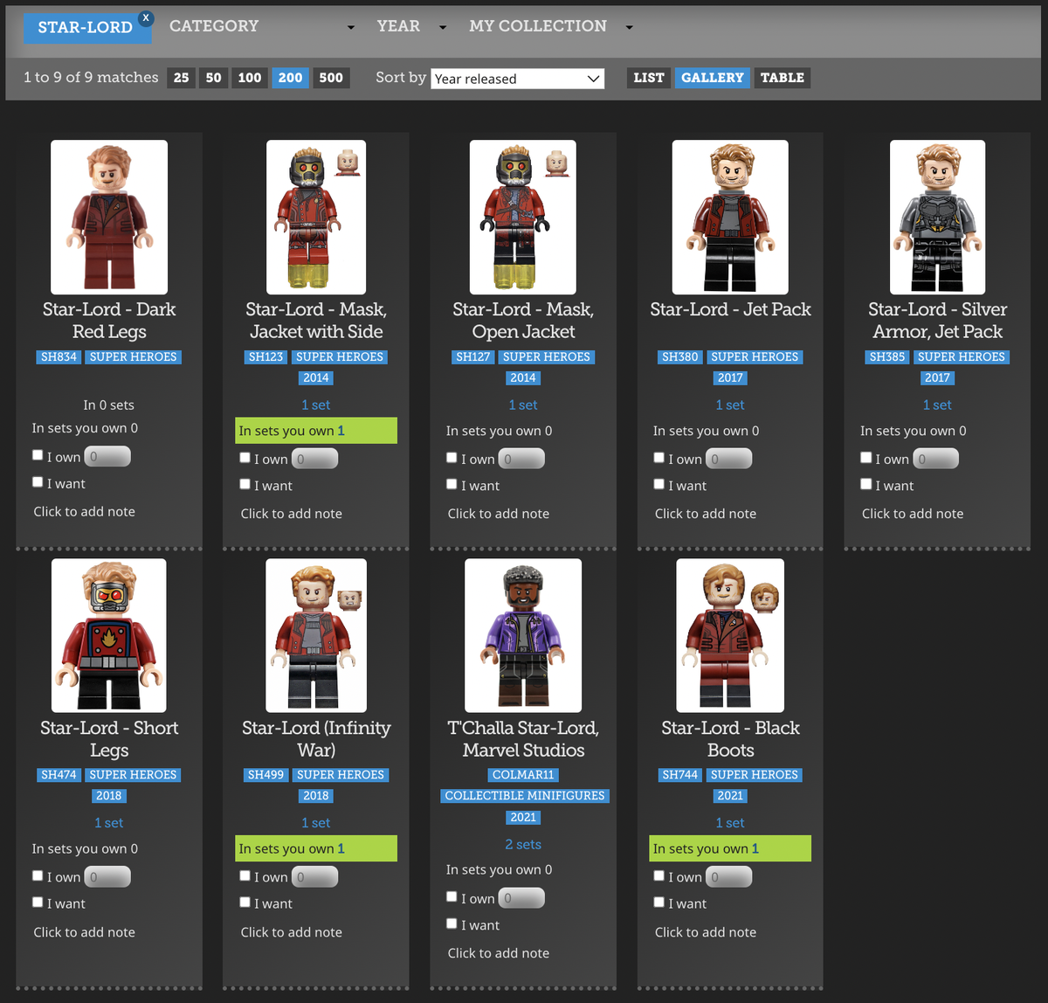Check I want for Star-Lord Infinity War
This screenshot has width=1048, height=1003.
[x=245, y=902]
